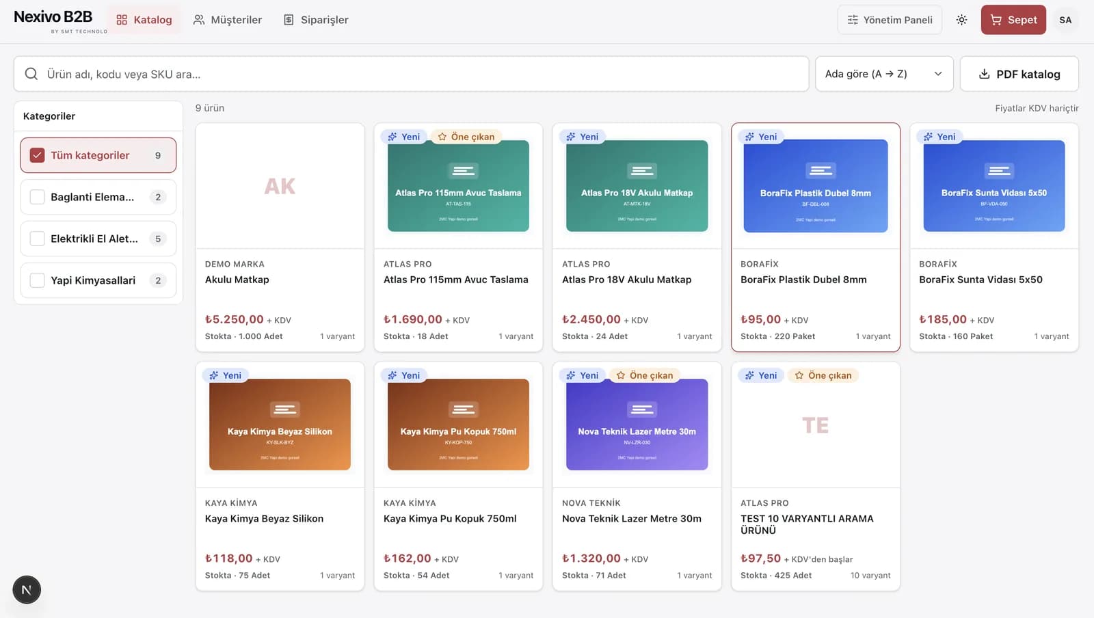The width and height of the screenshot is (1094, 618).
Task: Click the AK placeholder image of Akulu Matkap
Action: pyautogui.click(x=280, y=186)
